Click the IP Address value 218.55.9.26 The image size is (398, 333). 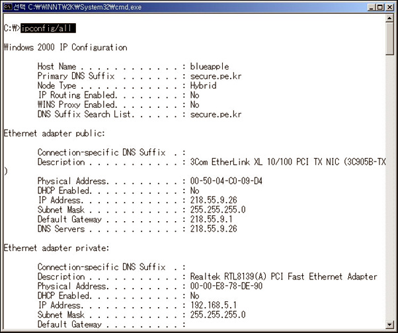coord(214,200)
